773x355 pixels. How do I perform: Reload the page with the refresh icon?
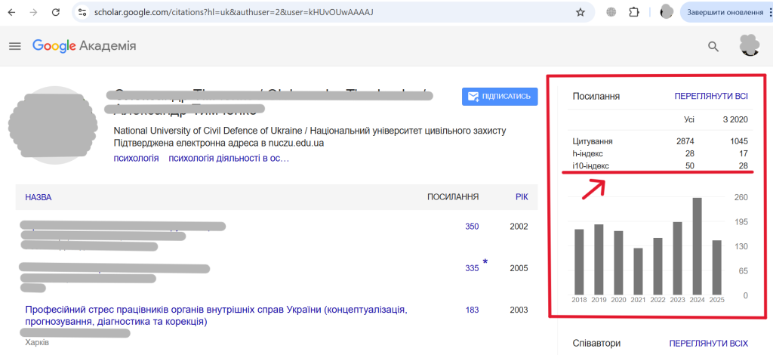pyautogui.click(x=56, y=12)
